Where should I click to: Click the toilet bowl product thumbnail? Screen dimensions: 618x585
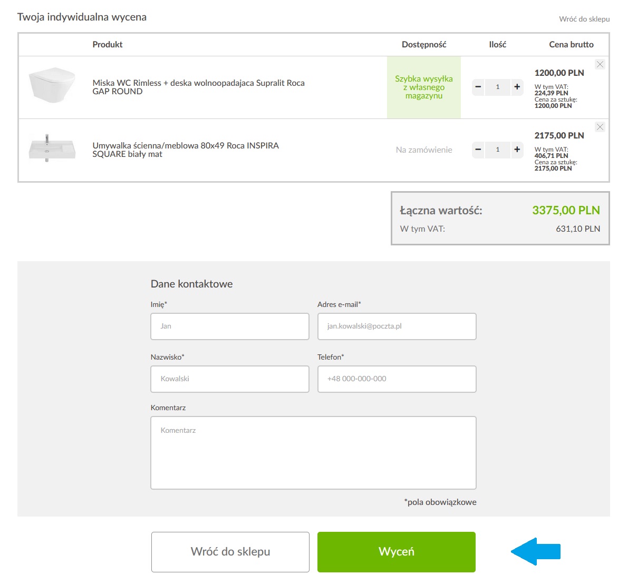tap(52, 85)
